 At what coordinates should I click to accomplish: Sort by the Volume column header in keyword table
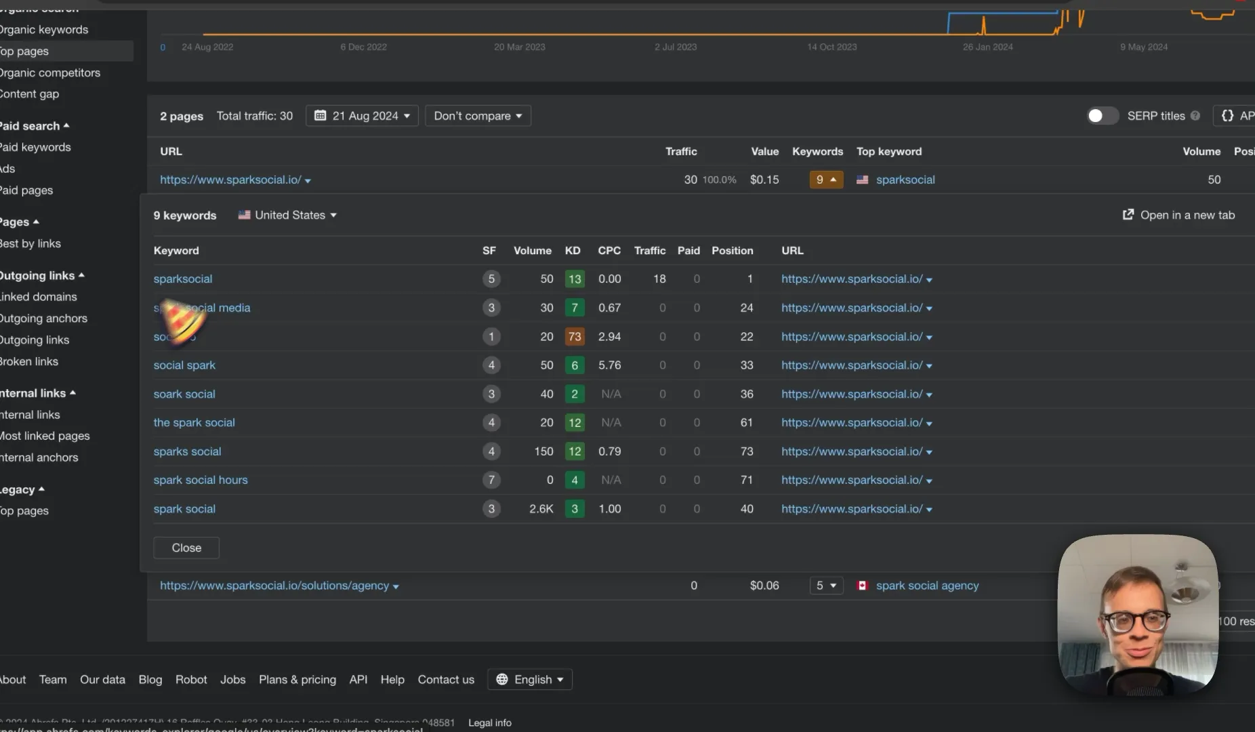(533, 251)
